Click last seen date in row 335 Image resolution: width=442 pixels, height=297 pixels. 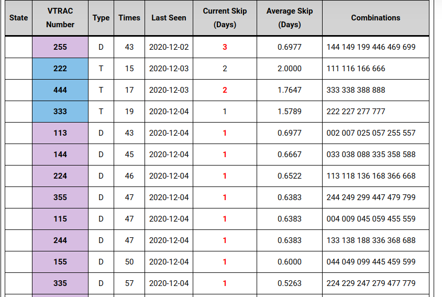pyautogui.click(x=169, y=283)
